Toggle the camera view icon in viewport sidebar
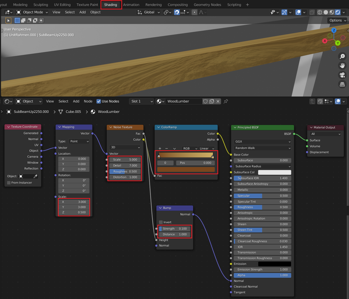Screen dimensions: 349x299 [x=342, y=75]
